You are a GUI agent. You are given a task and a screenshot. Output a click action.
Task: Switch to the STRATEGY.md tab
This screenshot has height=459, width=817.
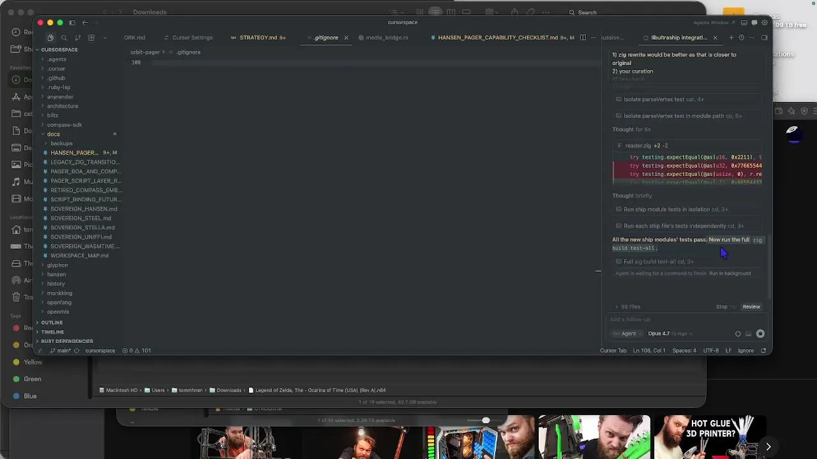pos(258,38)
